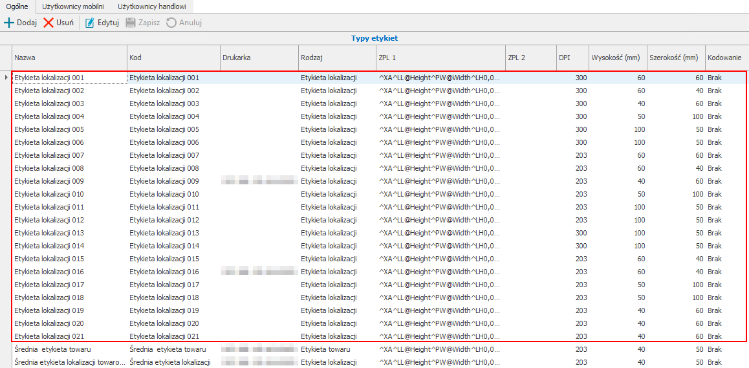The height and width of the screenshot is (368, 749).
Task: Click the Zapisz floppy disk icon
Action: (x=131, y=23)
